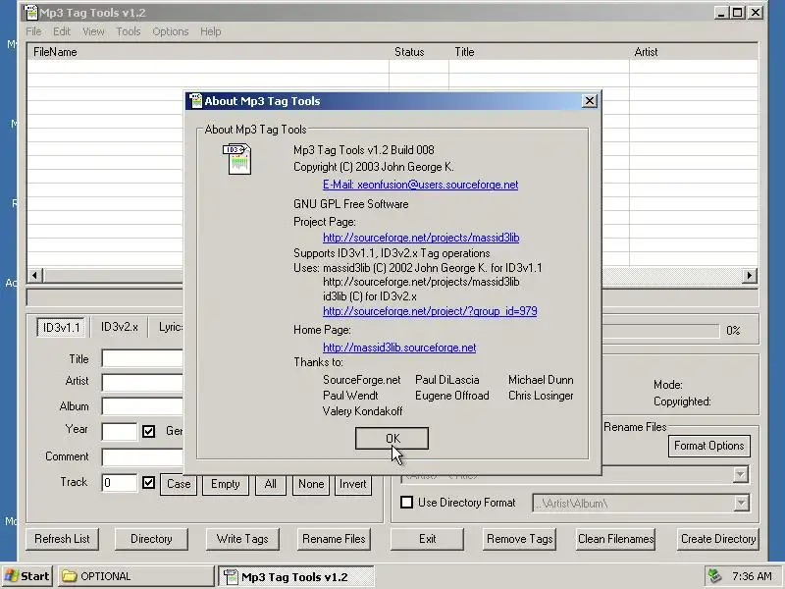Open the View menu
This screenshot has height=589, width=785.
(93, 31)
